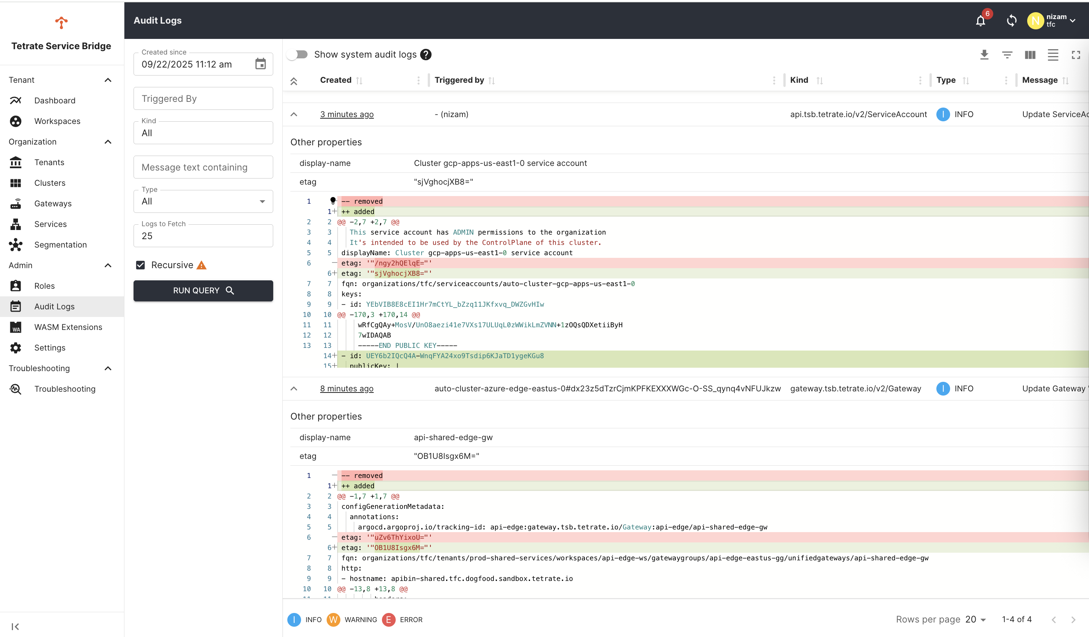Click the refresh sync icon in header

point(1011,21)
